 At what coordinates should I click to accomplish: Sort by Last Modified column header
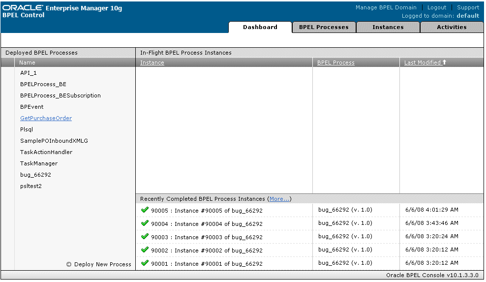coord(423,63)
